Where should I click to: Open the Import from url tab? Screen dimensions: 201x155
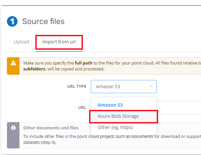pyautogui.click(x=59, y=42)
